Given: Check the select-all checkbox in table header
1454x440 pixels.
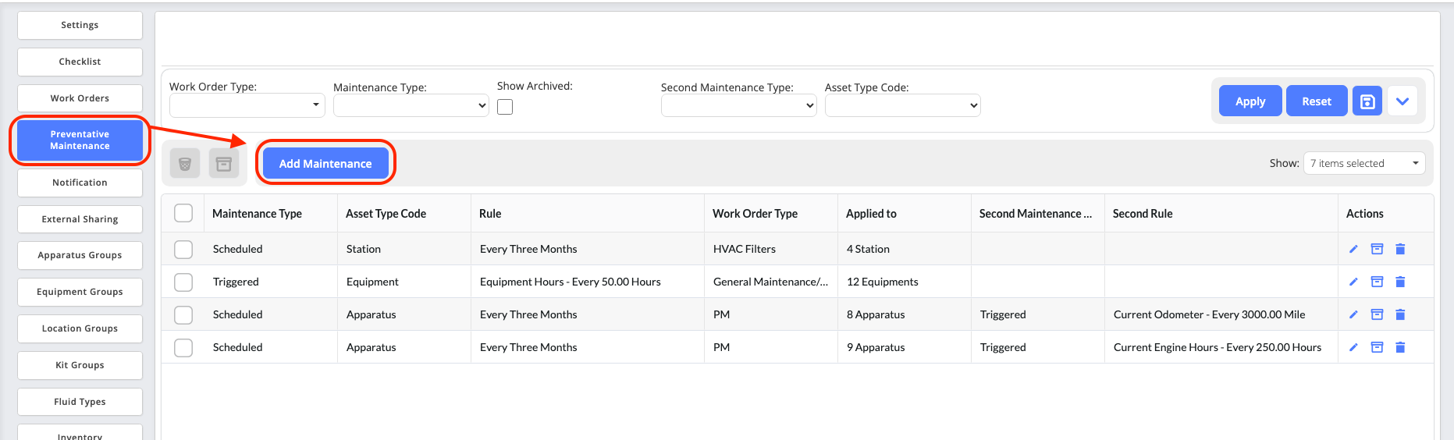Looking at the screenshot, I should 183,213.
